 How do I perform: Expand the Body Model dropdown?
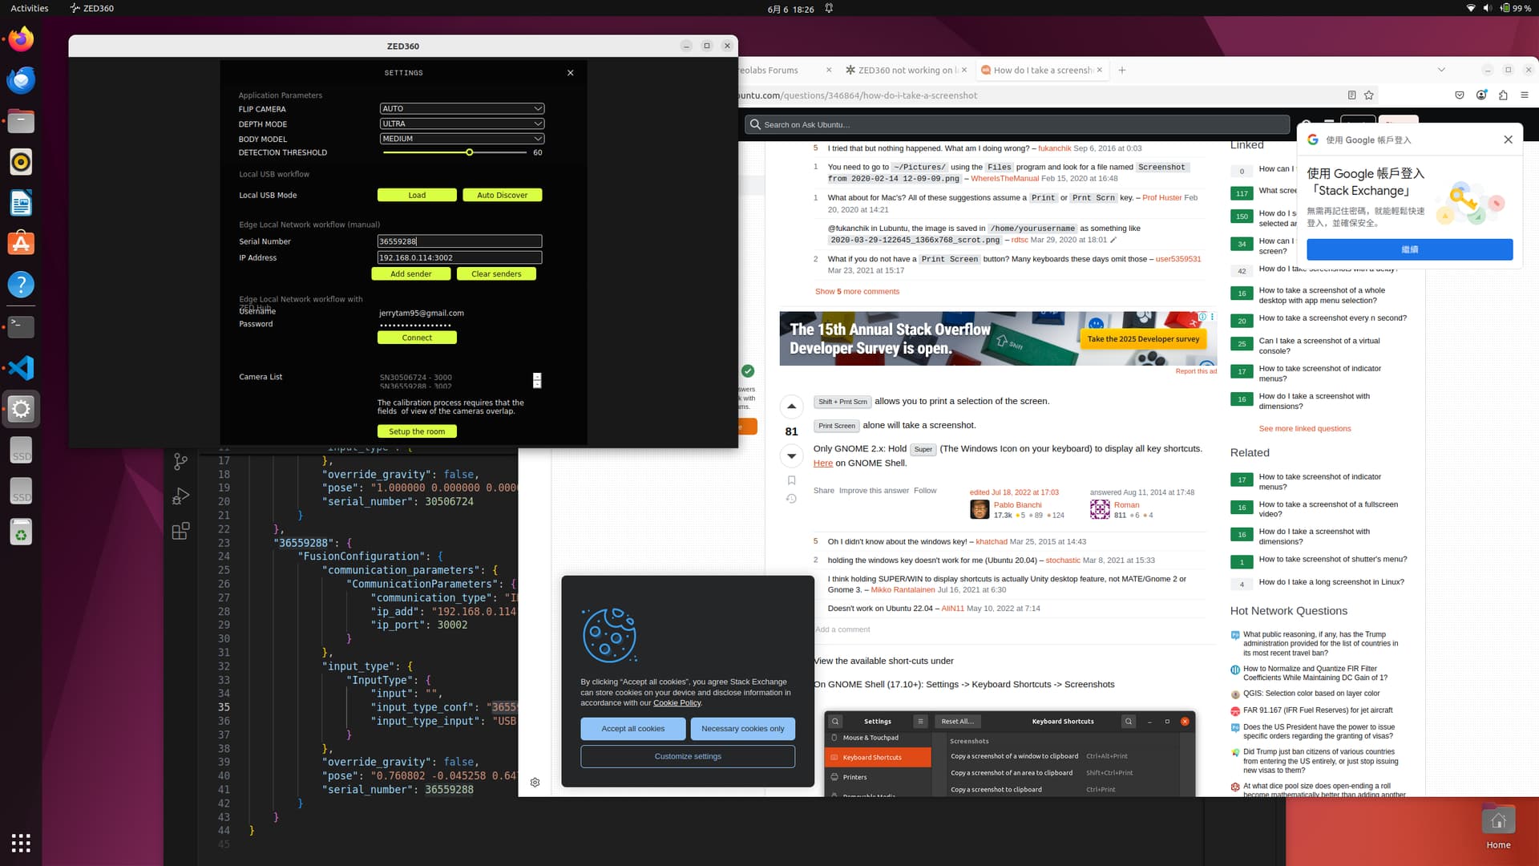pos(462,139)
